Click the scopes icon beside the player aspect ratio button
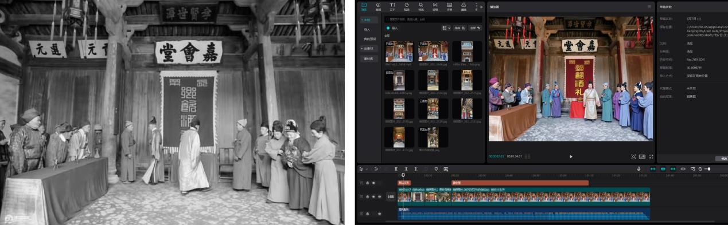Screen dimensions: 728x225 633,156
